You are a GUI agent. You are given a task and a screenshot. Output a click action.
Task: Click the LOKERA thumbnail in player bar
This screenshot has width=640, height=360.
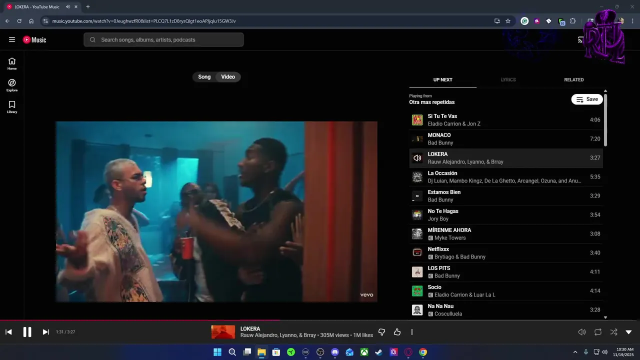click(223, 332)
